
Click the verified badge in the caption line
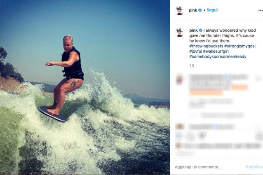(x=200, y=30)
